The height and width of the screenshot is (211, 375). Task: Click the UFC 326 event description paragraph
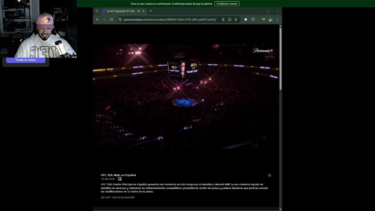tap(184, 188)
